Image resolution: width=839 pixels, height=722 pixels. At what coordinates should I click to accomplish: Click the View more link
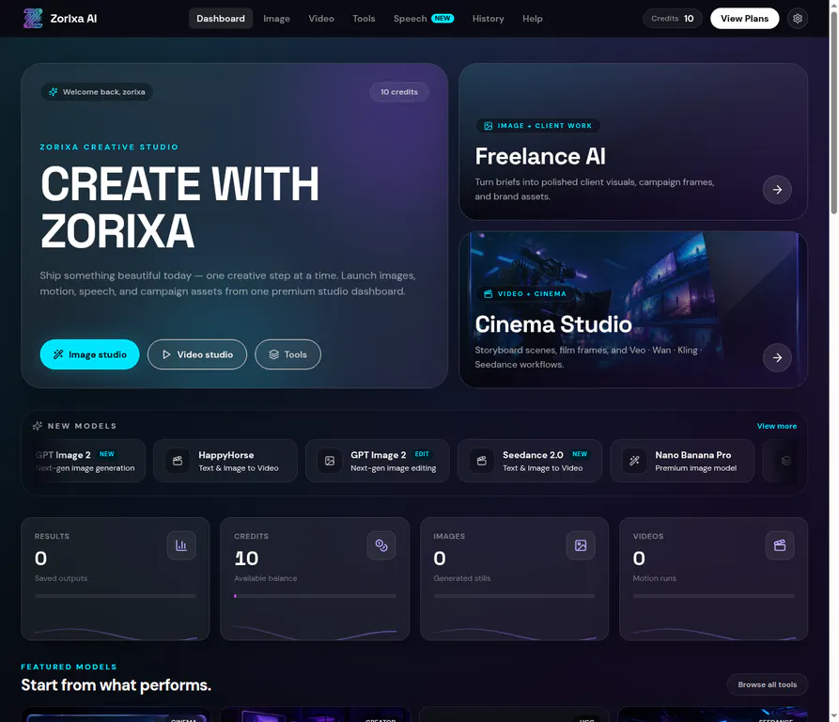click(776, 426)
